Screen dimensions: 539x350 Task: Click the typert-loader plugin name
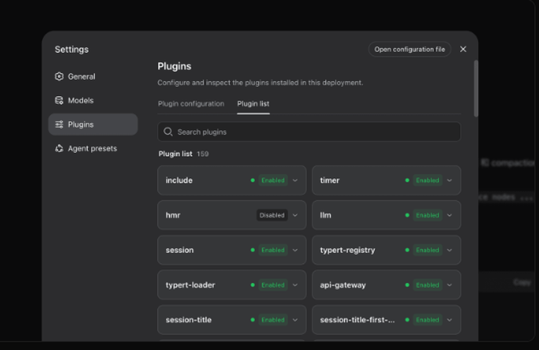click(x=190, y=285)
